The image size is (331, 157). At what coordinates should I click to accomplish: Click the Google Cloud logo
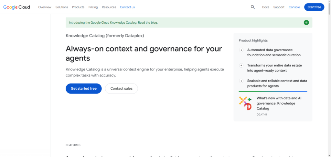[16, 7]
